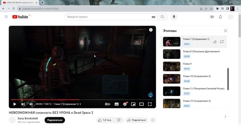Use the episodes panel scrollbar
The image size is (241, 135).
point(228,79)
